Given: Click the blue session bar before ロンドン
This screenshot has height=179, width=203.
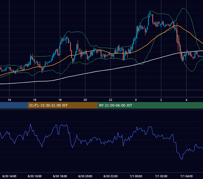Looking at the screenshot, I should (14, 105).
